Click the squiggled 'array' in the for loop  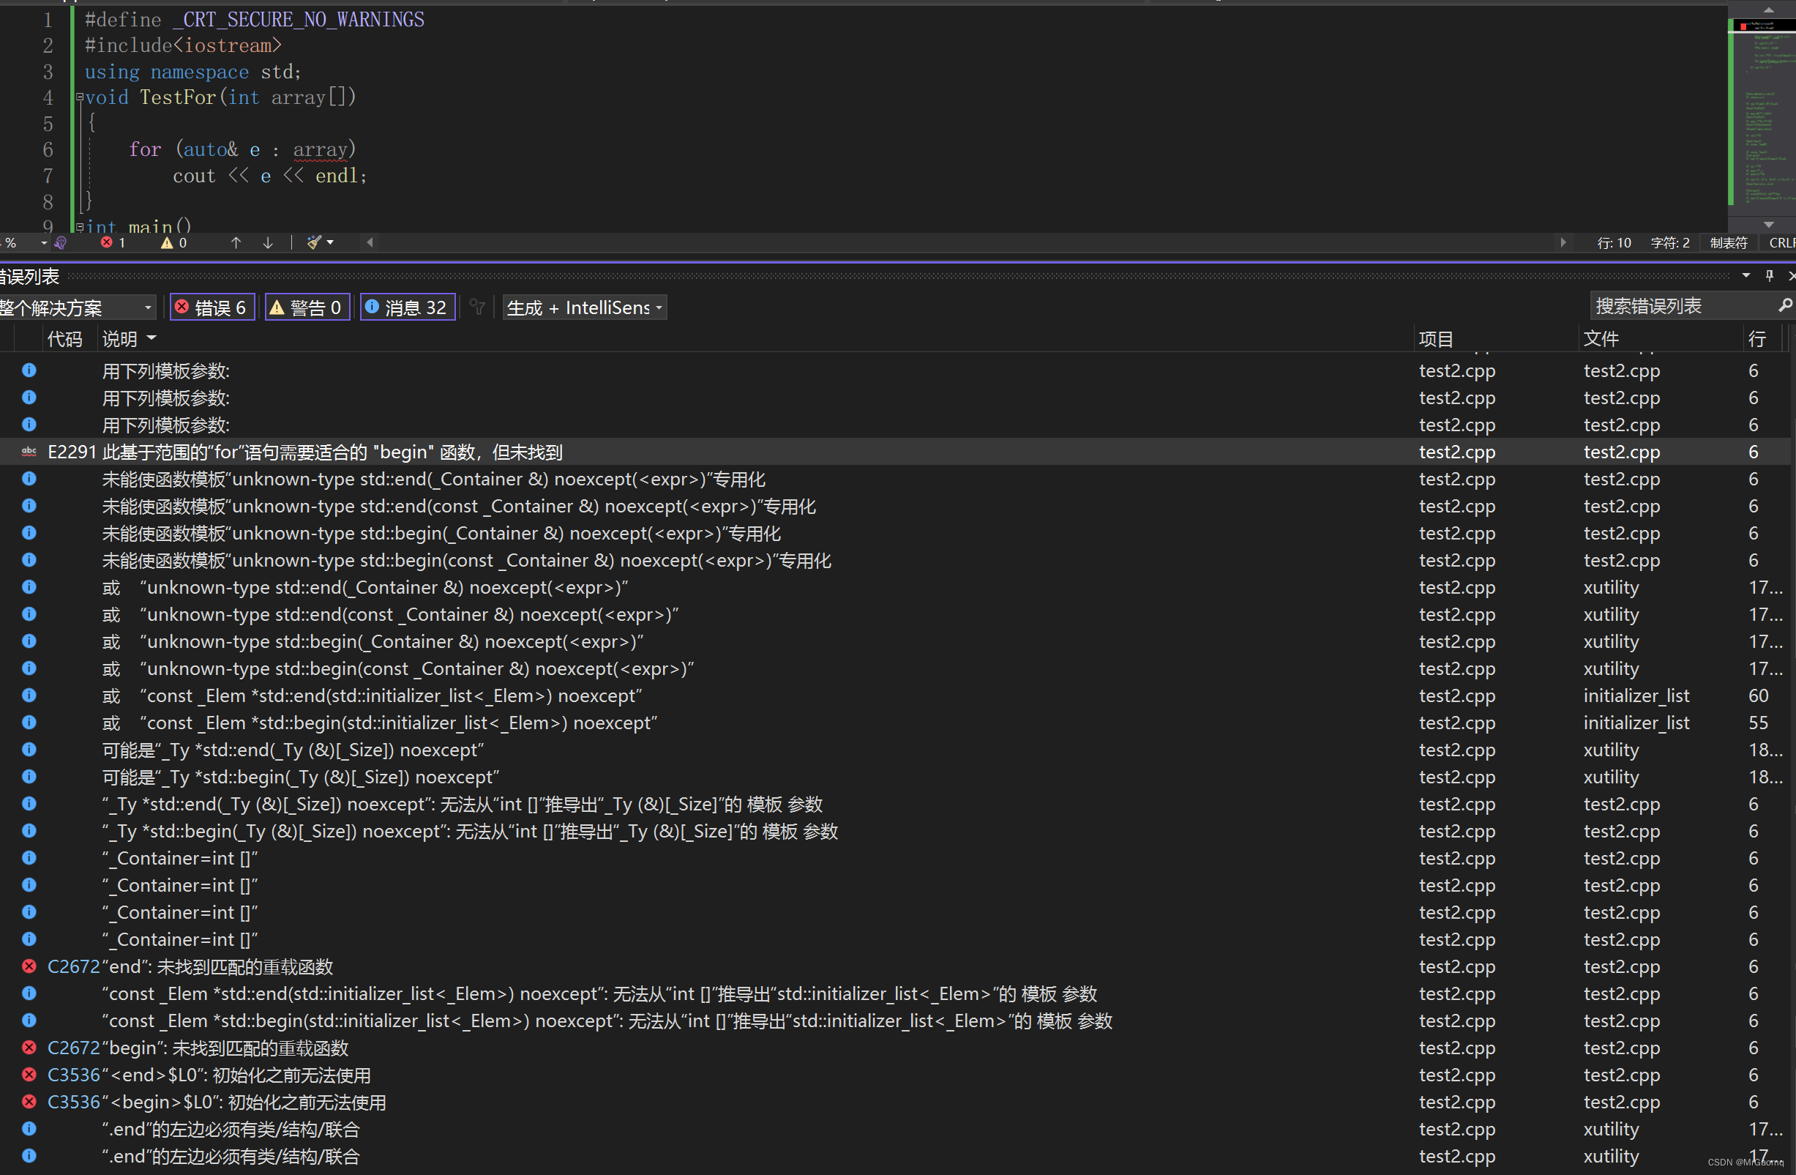tap(320, 149)
